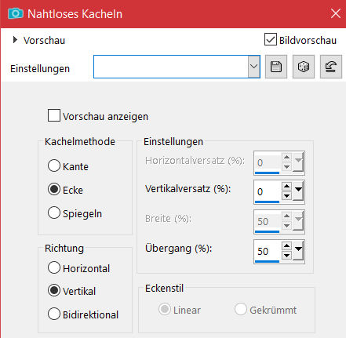The image size is (346, 338).
Task: Click the save preset floppy disk icon
Action: coord(276,67)
